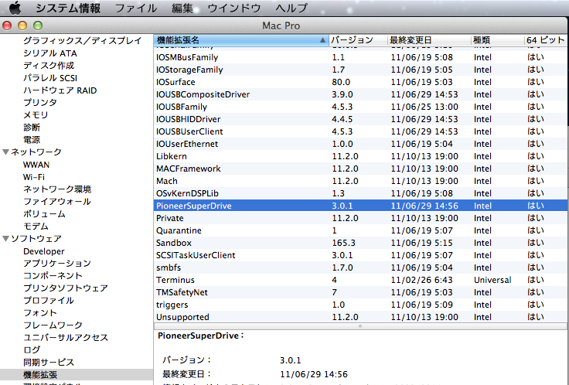Select ボリューム in sidebar
Viewport: 569px width, 385px height.
click(x=44, y=214)
